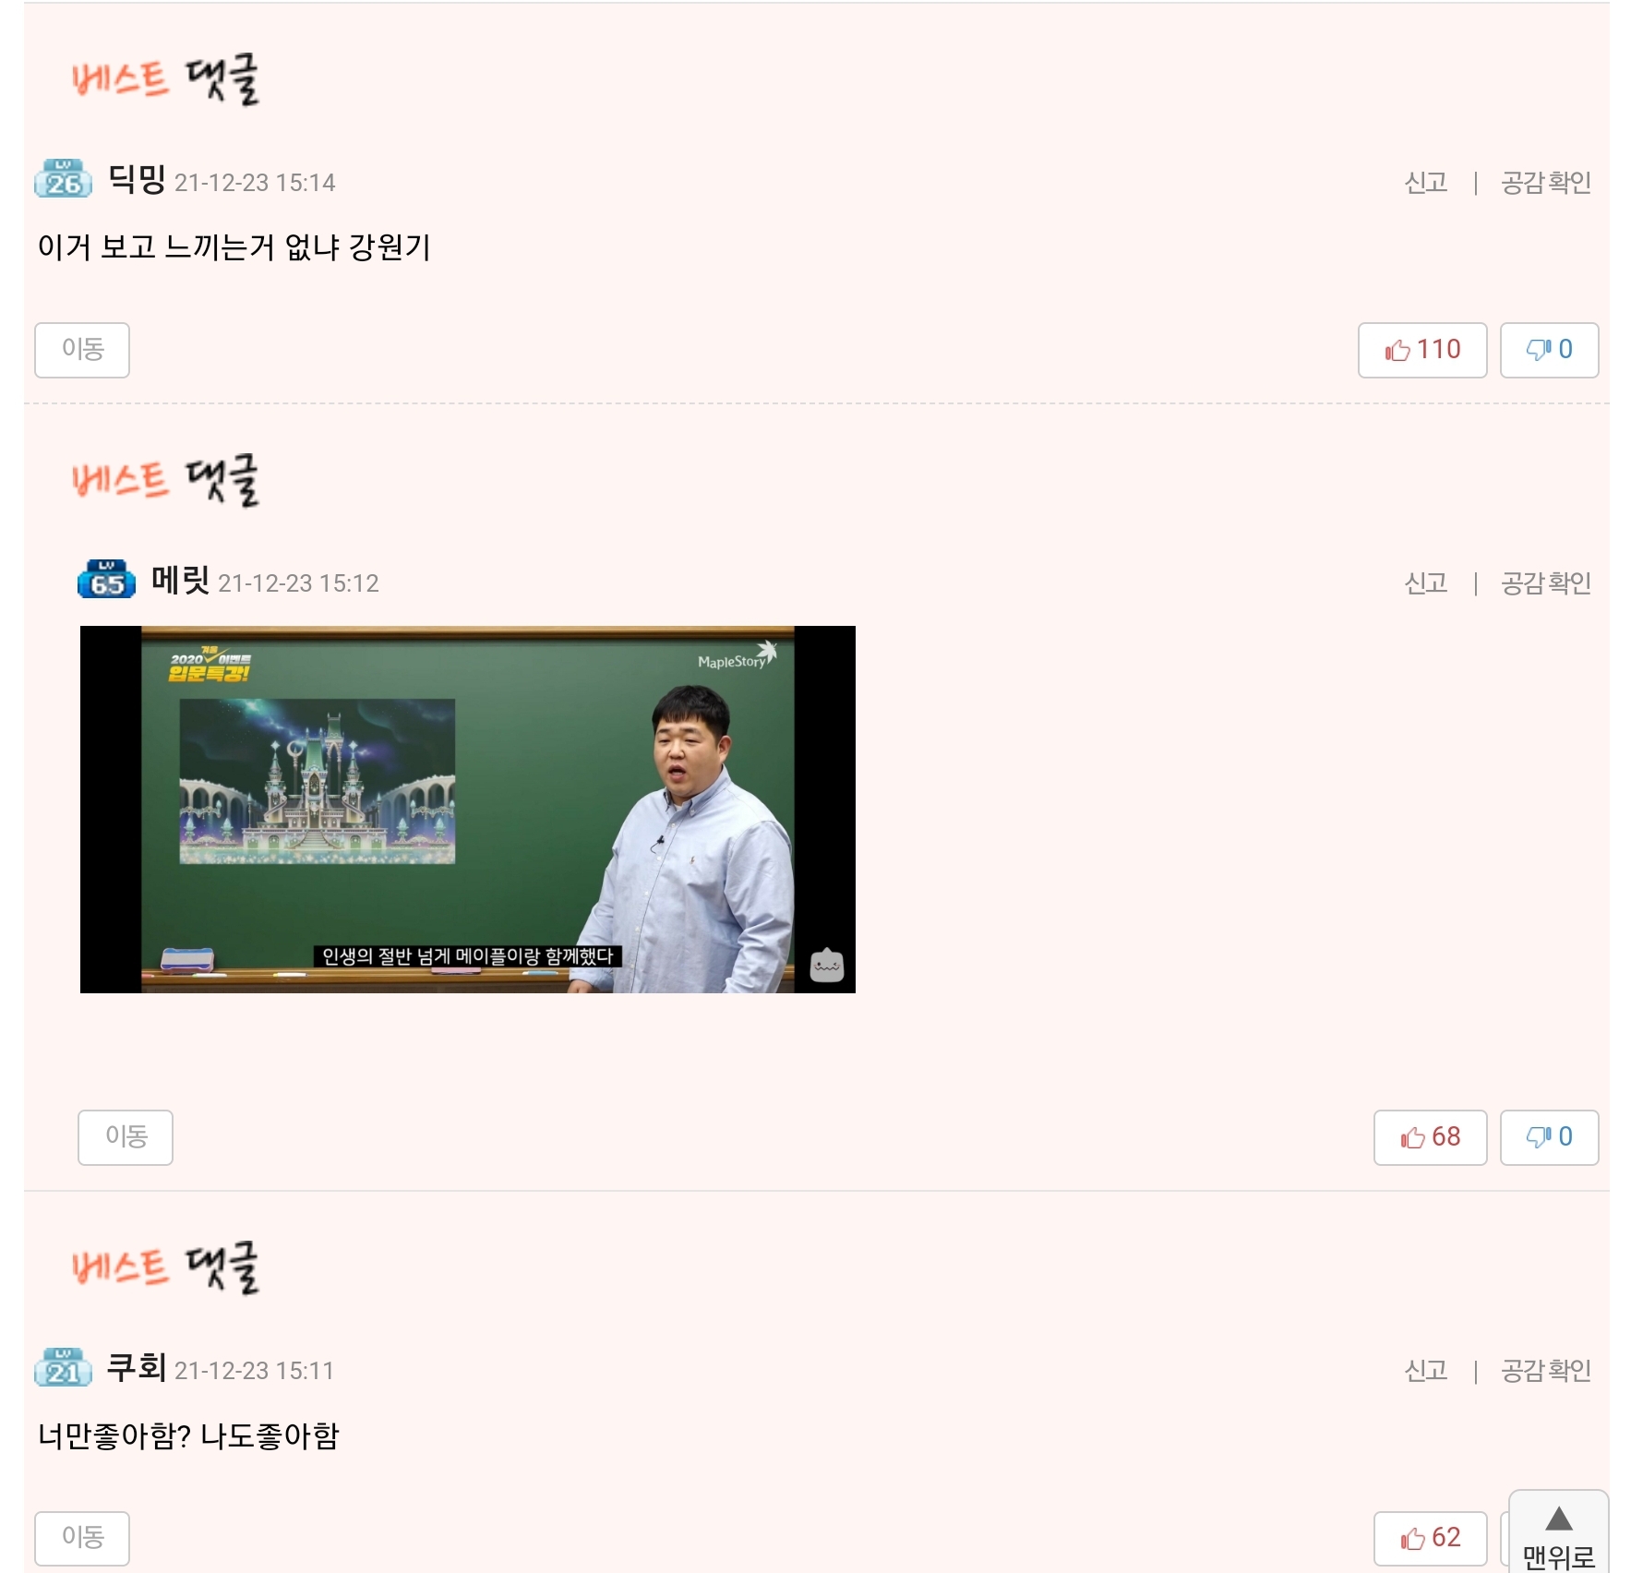Click 딕밍's level 26 badge icon
The width and height of the screenshot is (1631, 1573).
point(63,178)
